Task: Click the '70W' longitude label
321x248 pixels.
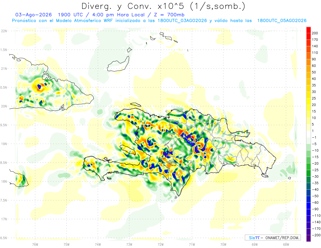Action: coord(223,244)
